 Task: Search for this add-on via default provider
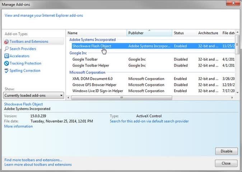coord(149,121)
